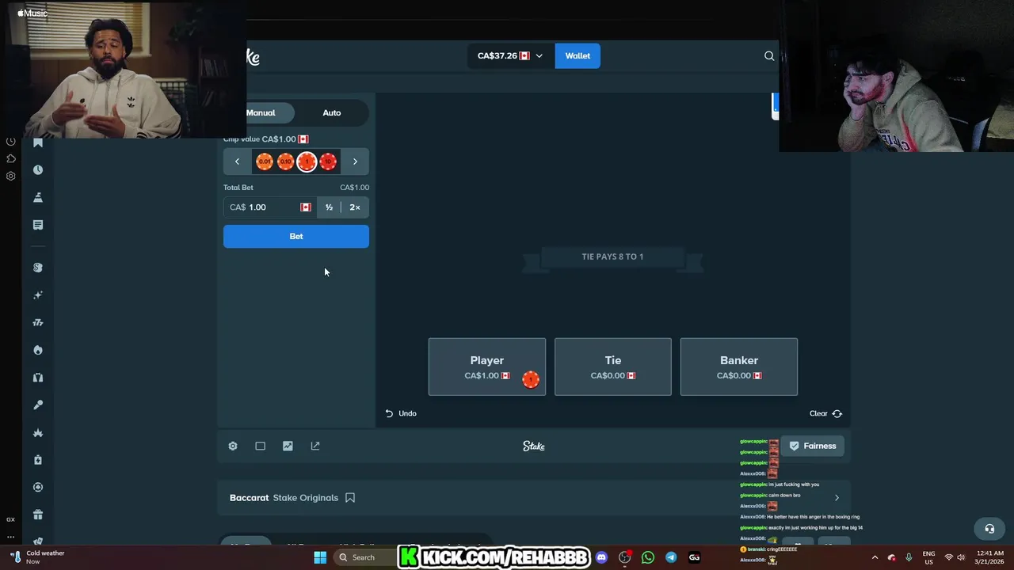Open the weather widget on the taskbar

click(x=37, y=557)
